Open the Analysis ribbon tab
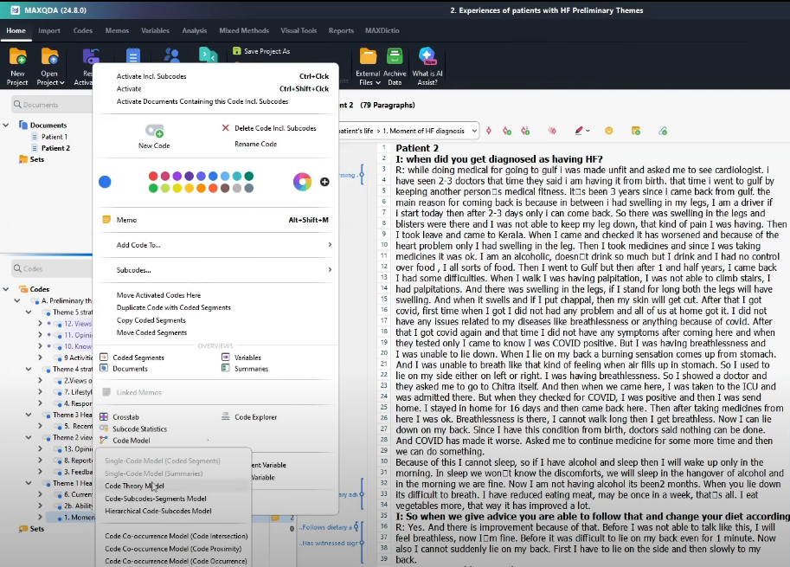790x567 pixels. [195, 31]
